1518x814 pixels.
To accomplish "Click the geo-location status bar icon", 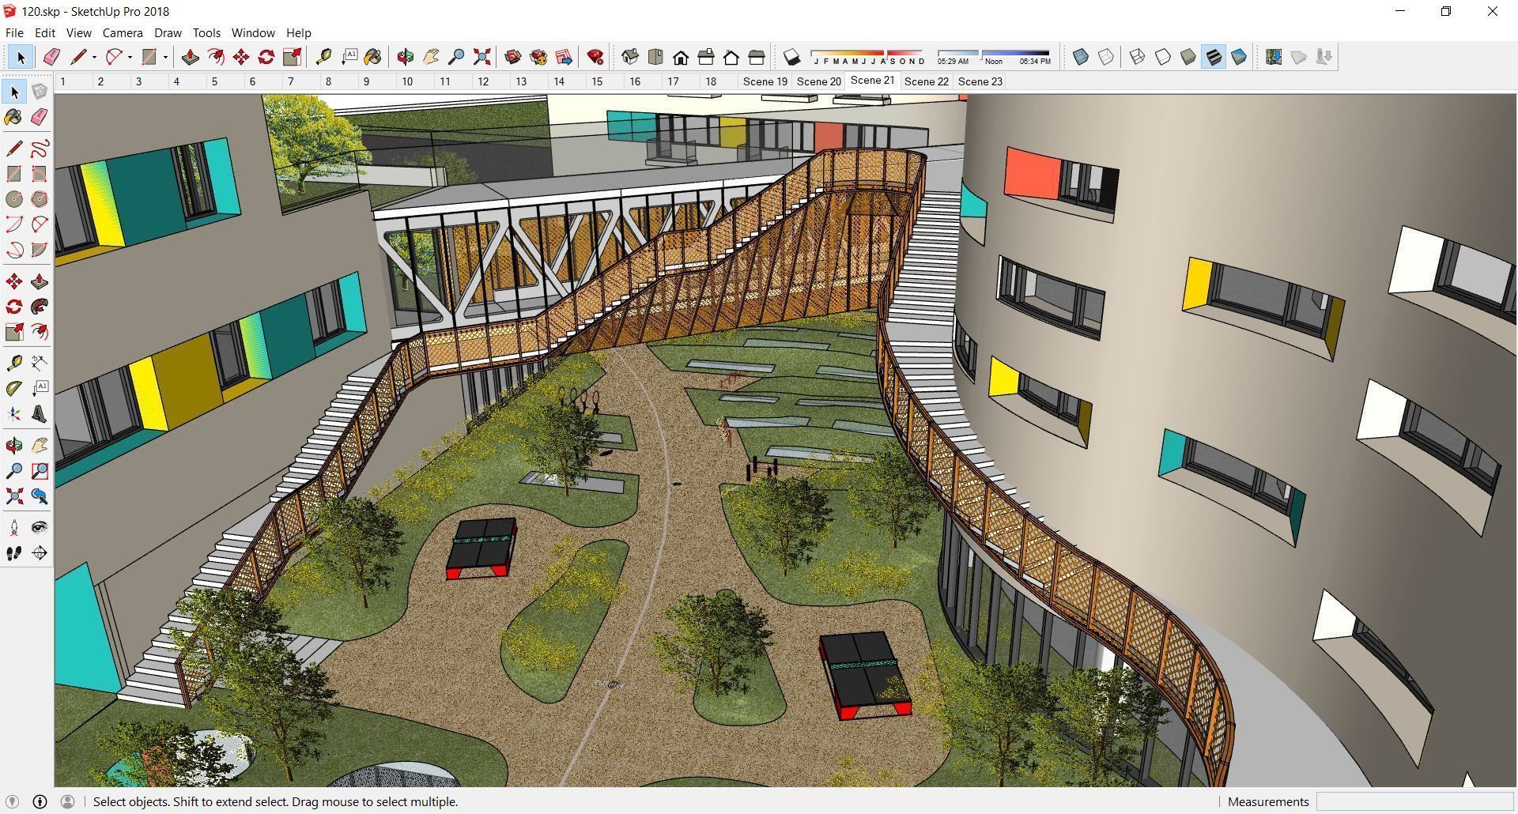I will click(x=13, y=801).
